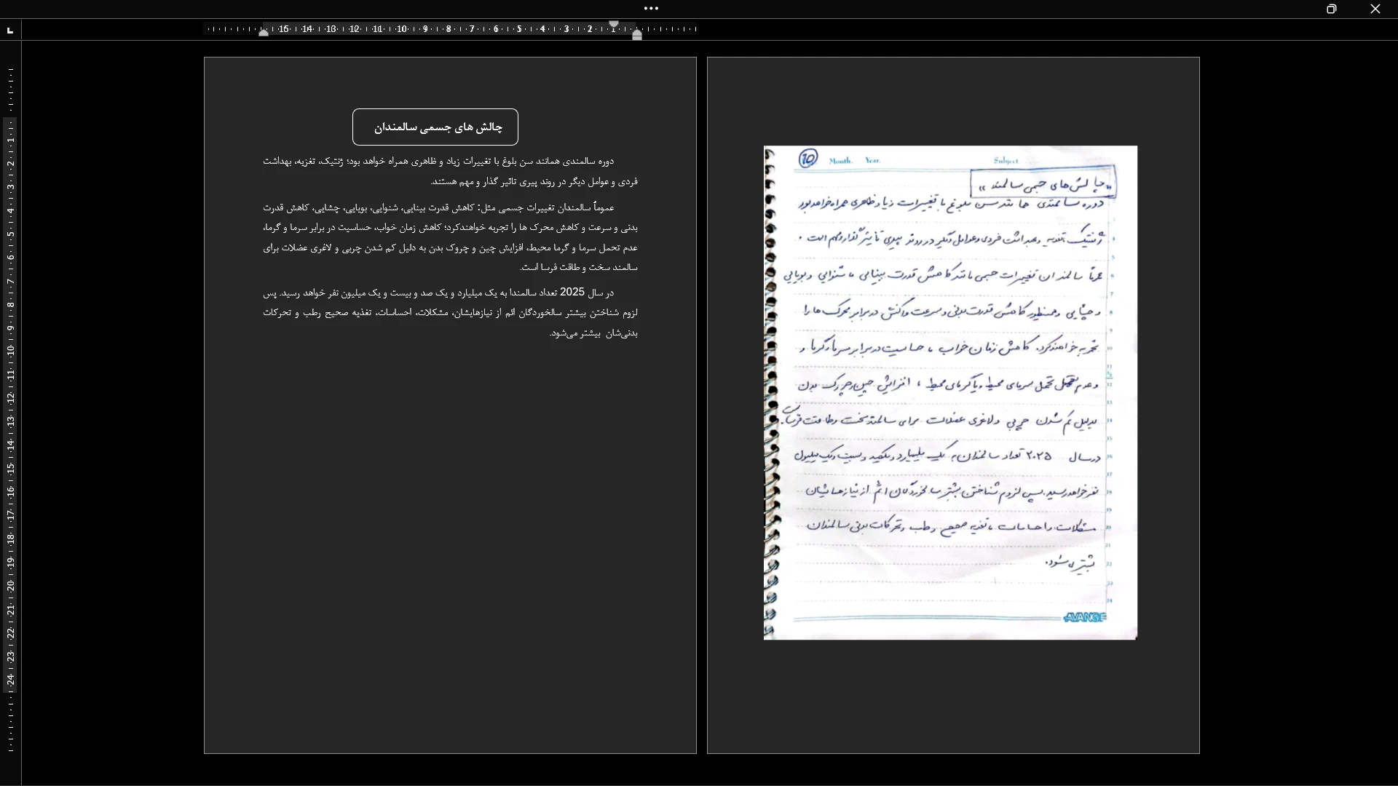Click the 5 mark on horizontal ruler
Screen dimensions: 1398x786
pos(519,29)
